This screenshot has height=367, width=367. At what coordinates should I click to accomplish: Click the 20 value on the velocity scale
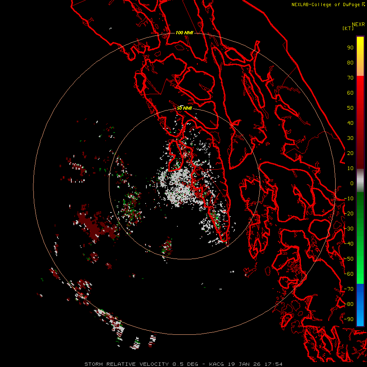tap(350, 153)
